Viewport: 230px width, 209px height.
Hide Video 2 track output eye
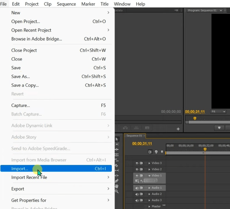point(137,169)
